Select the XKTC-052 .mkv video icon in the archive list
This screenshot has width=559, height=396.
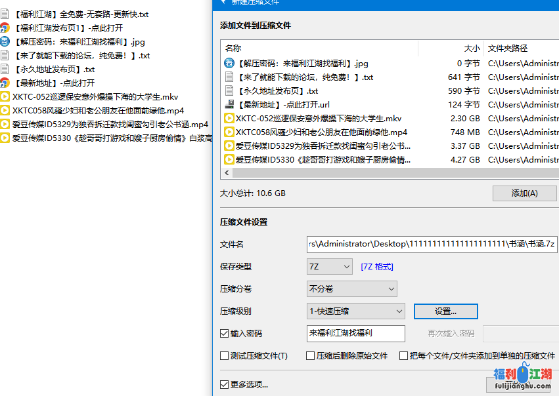pyautogui.click(x=229, y=119)
